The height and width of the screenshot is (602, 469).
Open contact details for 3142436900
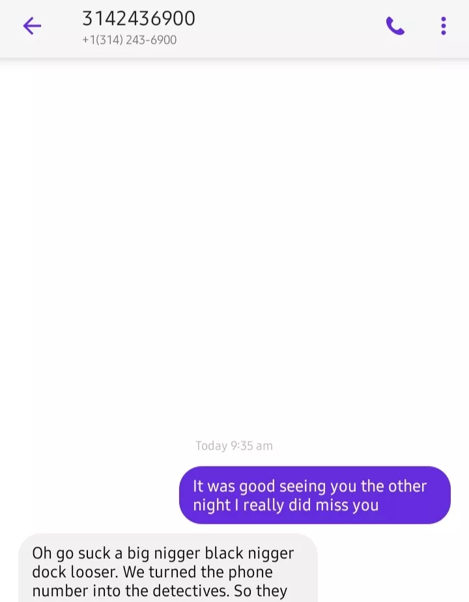coord(138,18)
